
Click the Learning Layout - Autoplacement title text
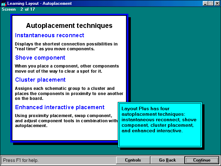point(40,3)
